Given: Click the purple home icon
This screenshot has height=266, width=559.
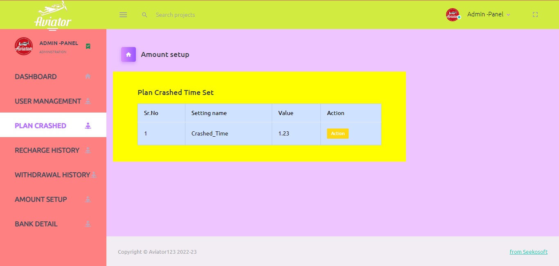Looking at the screenshot, I should [128, 54].
